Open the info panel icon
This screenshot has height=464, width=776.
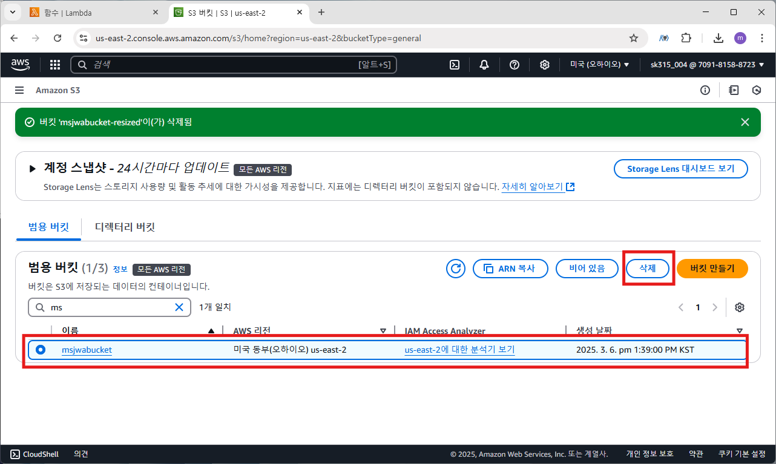[705, 90]
